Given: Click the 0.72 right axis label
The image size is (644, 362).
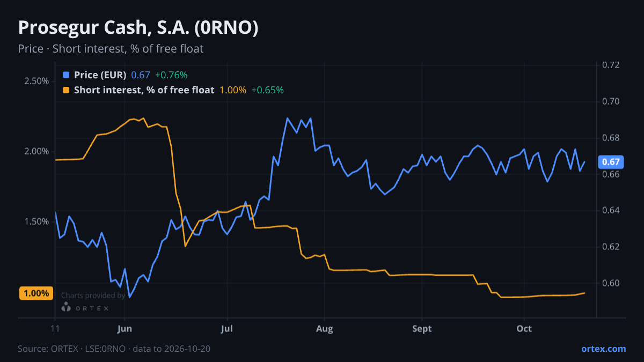Looking at the screenshot, I should 611,65.
